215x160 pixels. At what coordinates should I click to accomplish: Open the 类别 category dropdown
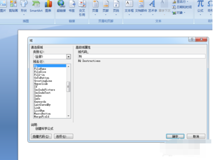click(x=69, y=57)
